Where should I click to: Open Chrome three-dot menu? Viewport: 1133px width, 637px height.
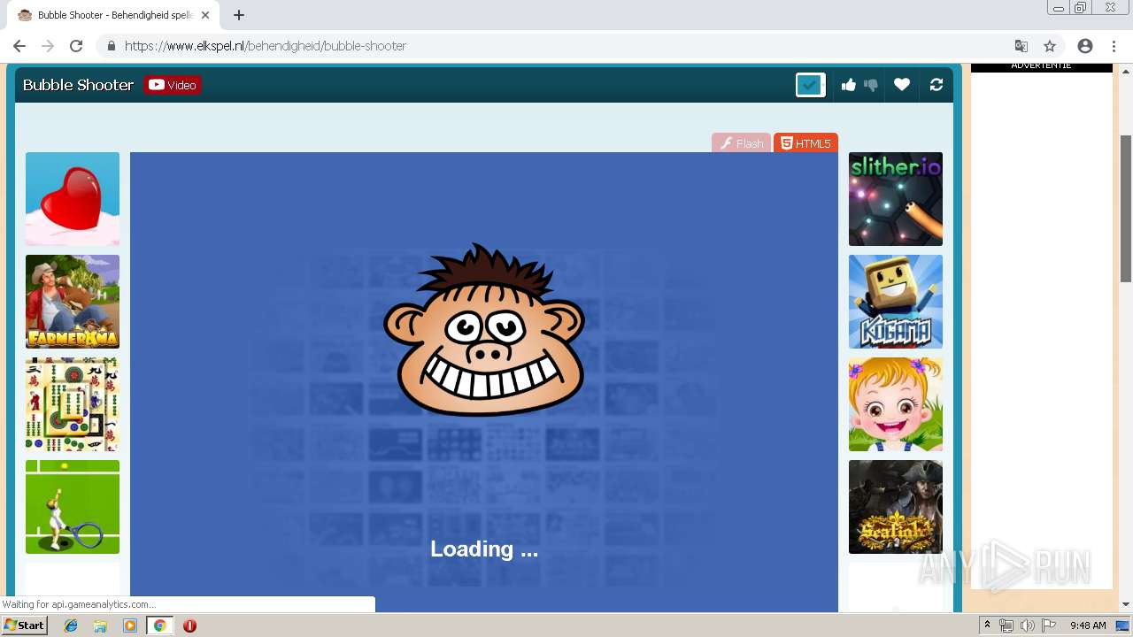[x=1114, y=46]
